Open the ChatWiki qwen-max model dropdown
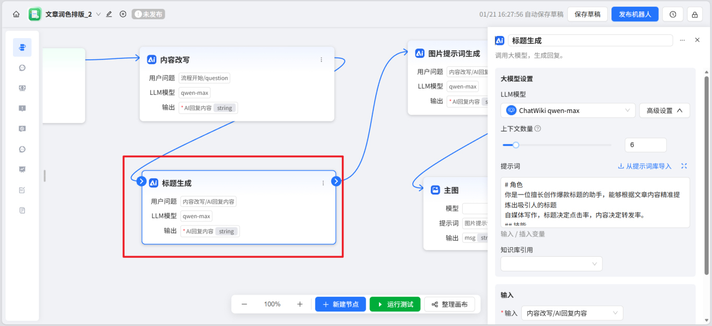712x326 pixels. tap(567, 110)
